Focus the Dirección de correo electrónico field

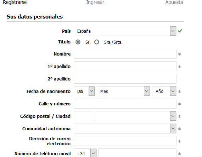pos(125,141)
